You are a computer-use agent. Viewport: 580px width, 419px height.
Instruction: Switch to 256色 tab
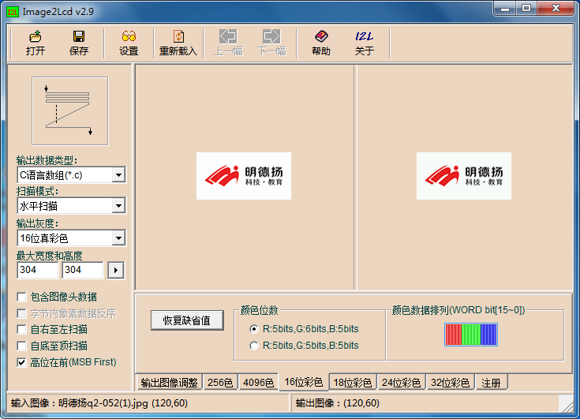(220, 383)
